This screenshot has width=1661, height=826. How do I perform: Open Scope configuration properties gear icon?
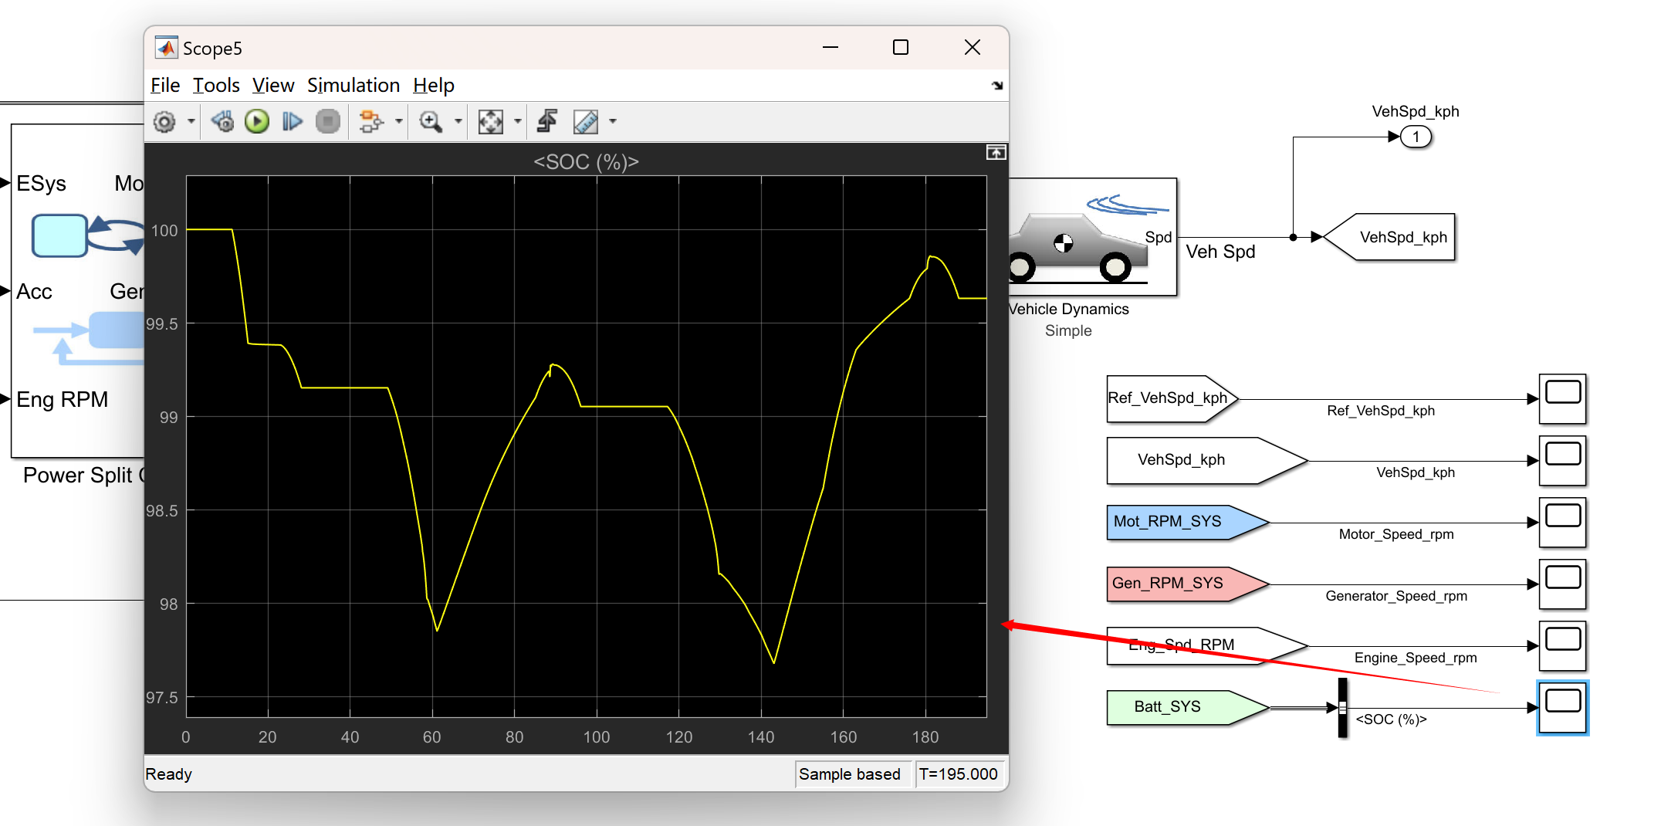click(164, 121)
